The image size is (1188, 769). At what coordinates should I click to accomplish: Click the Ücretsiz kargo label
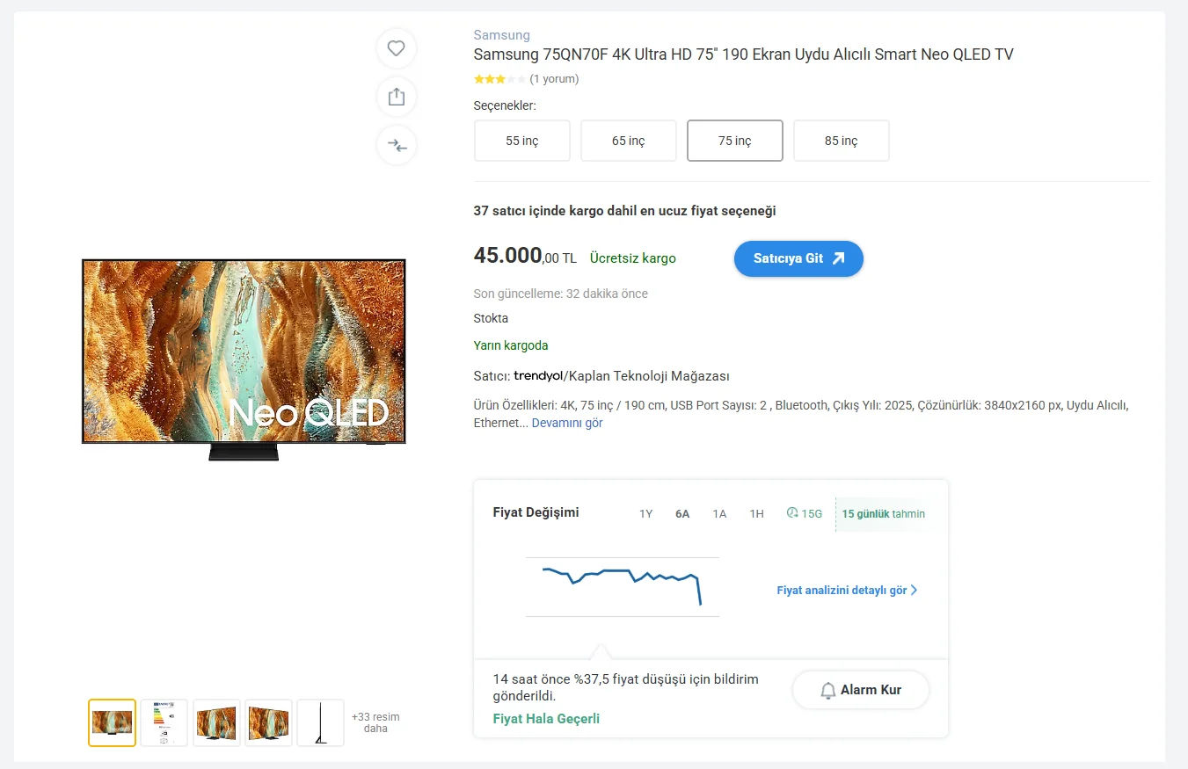[x=633, y=258]
